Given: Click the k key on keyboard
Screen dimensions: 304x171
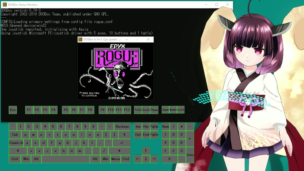Looking at the screenshot, I should [84, 143].
